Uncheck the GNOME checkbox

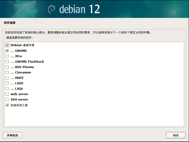(x=7, y=51)
